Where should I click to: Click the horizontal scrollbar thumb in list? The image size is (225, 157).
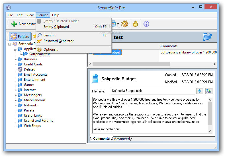click(131, 64)
